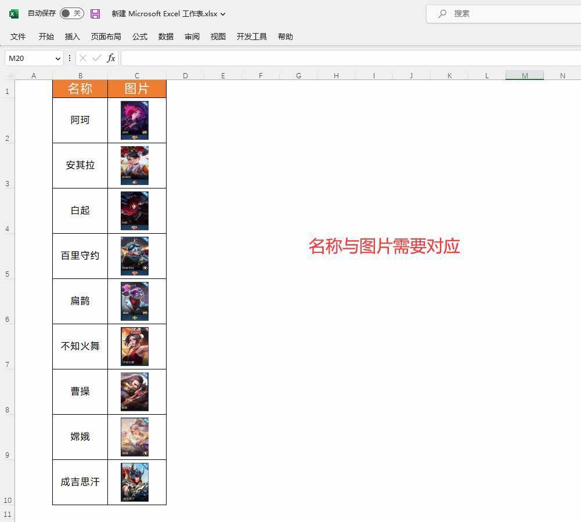The width and height of the screenshot is (581, 522).
Task: Click the cell containing 阿珂
Action: (80, 120)
